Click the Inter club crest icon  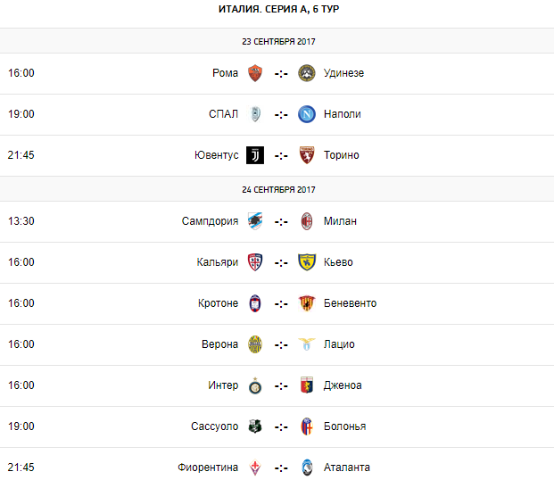pyautogui.click(x=255, y=385)
